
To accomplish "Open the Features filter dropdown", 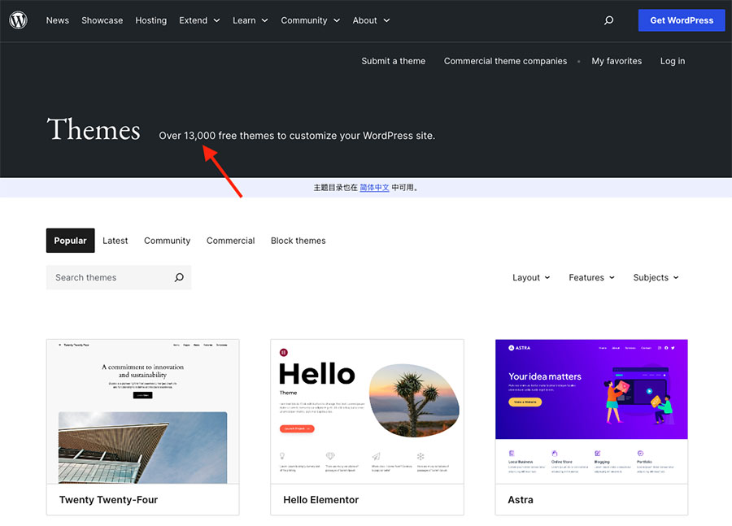I will [x=591, y=277].
